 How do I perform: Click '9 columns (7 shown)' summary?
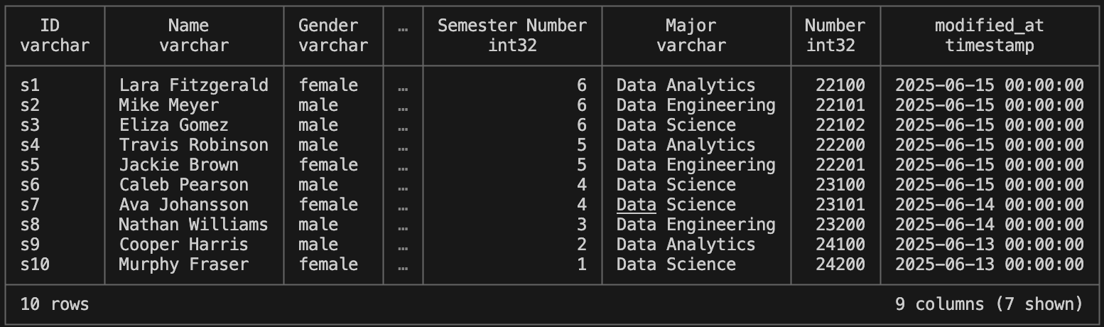[x=989, y=304]
